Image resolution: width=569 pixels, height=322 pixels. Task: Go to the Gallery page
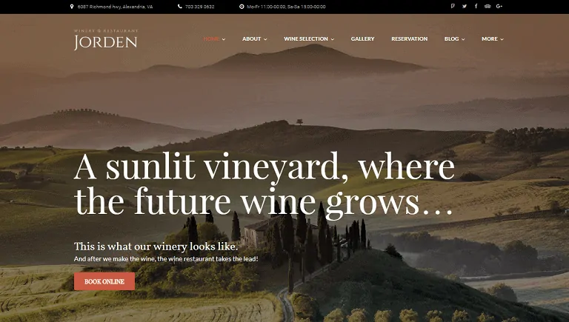(362, 38)
